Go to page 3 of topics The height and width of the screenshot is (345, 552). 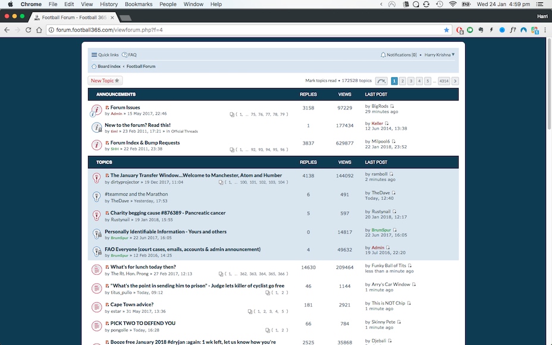tap(411, 81)
